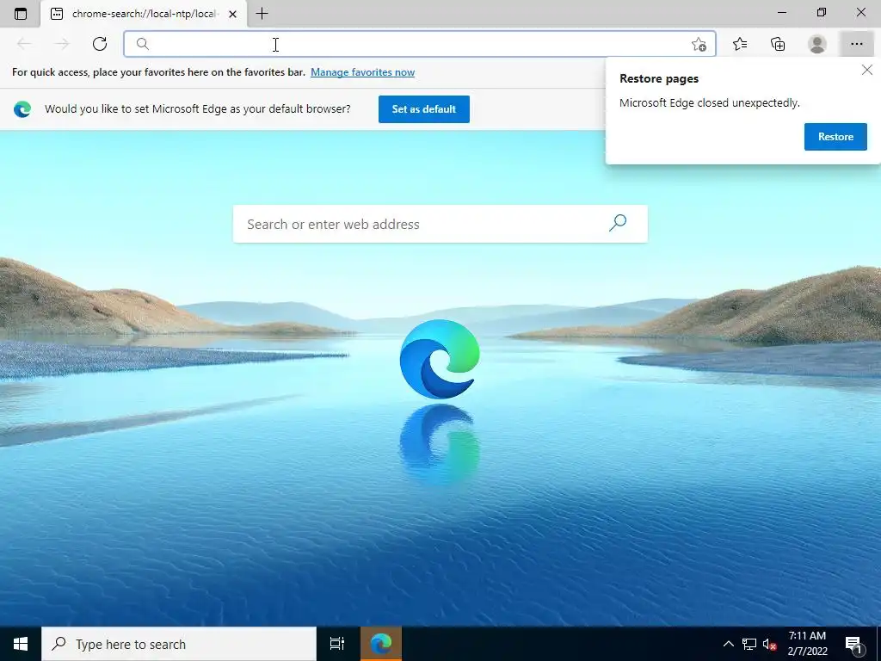The height and width of the screenshot is (661, 881).
Task: Open Task View from the taskbar
Action: point(337,644)
